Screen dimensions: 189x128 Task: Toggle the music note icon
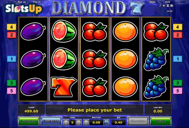(160, 6)
